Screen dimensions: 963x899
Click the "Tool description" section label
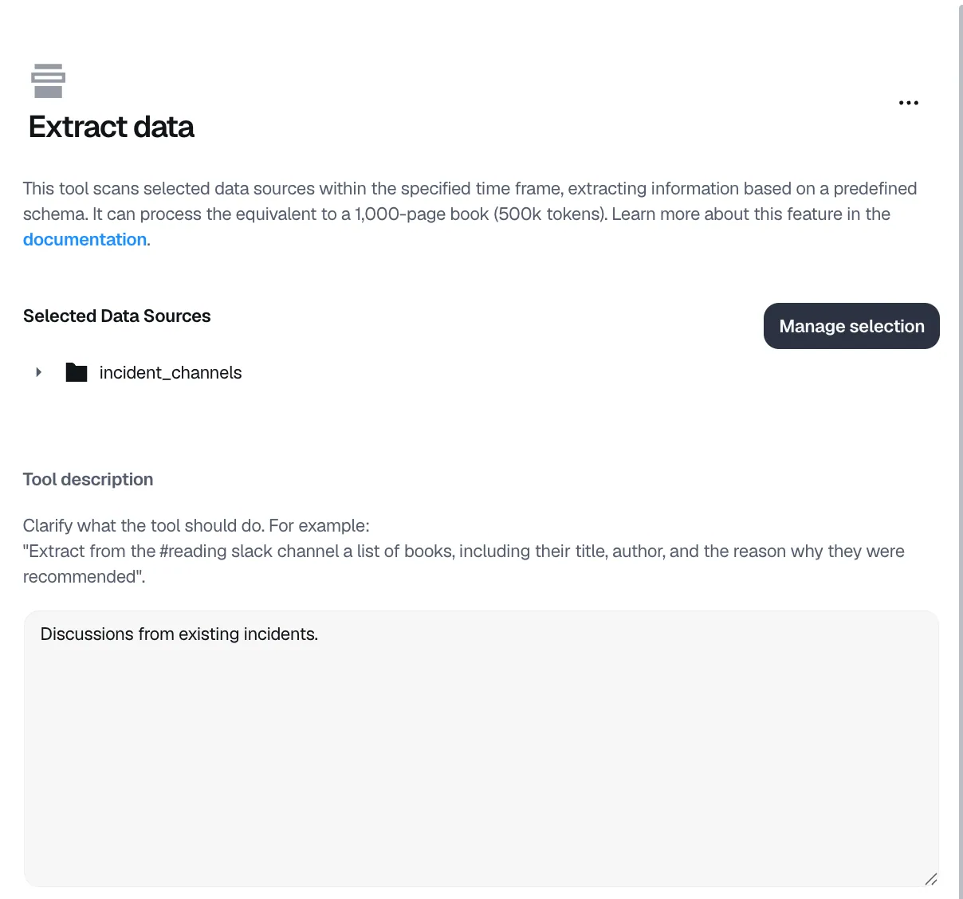[88, 479]
